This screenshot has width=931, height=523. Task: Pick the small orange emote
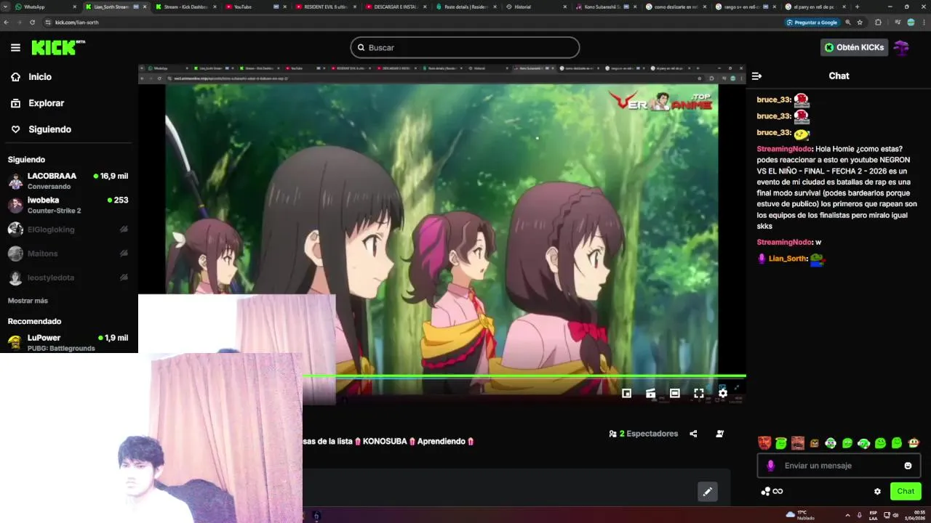pyautogui.click(x=815, y=443)
